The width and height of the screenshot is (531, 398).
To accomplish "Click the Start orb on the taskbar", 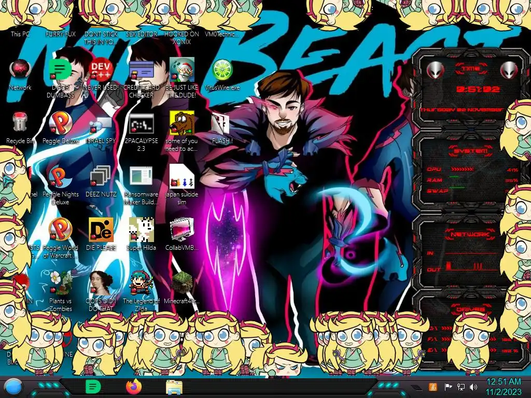I will coord(13,388).
